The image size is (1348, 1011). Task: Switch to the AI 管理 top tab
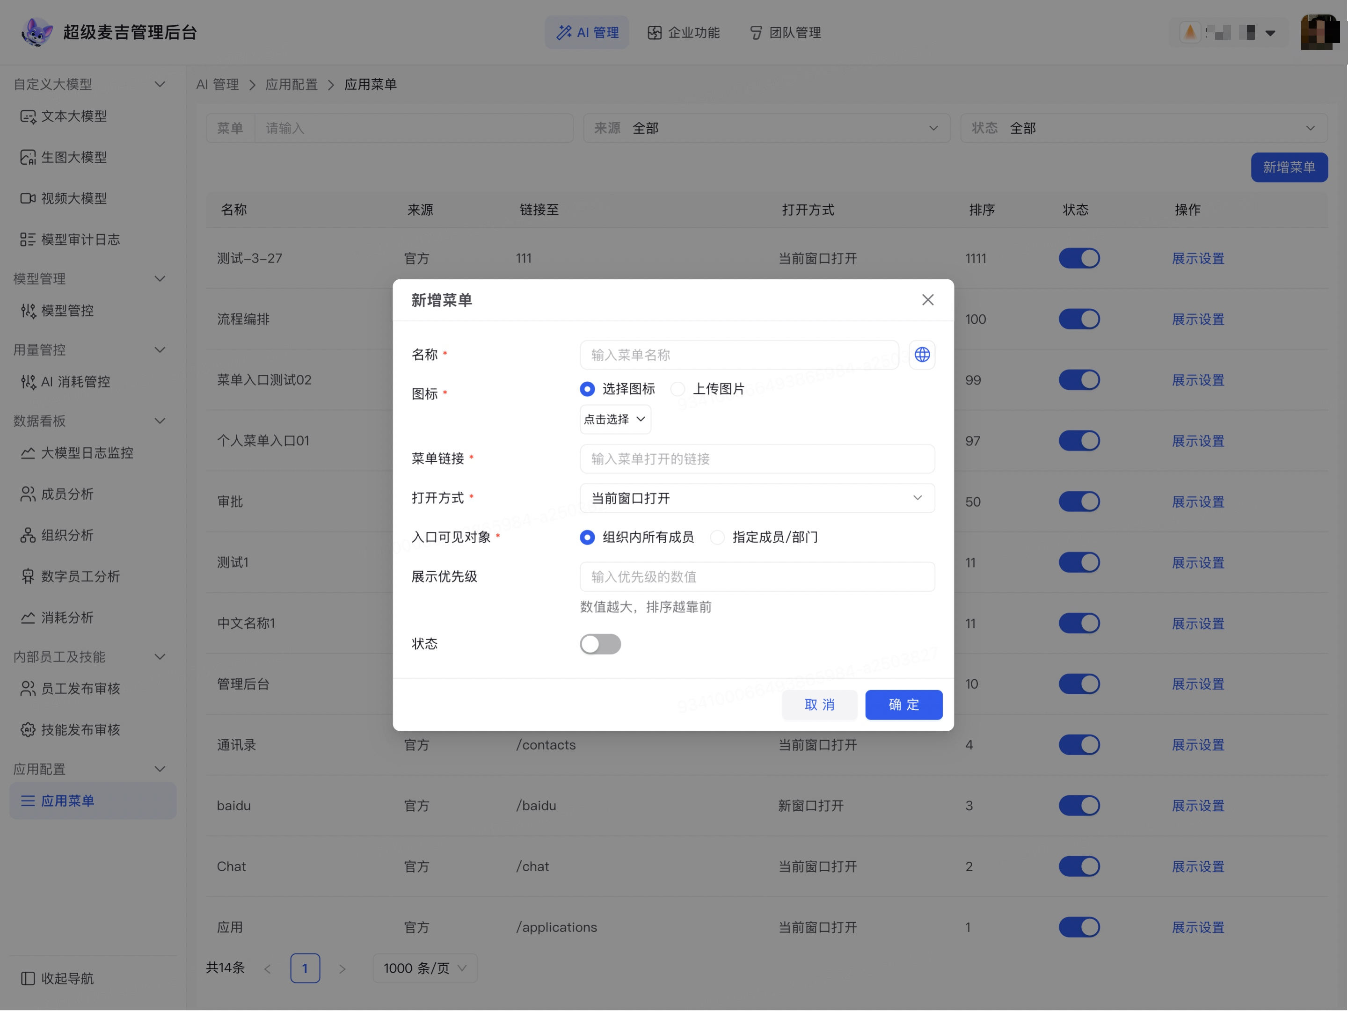click(586, 32)
